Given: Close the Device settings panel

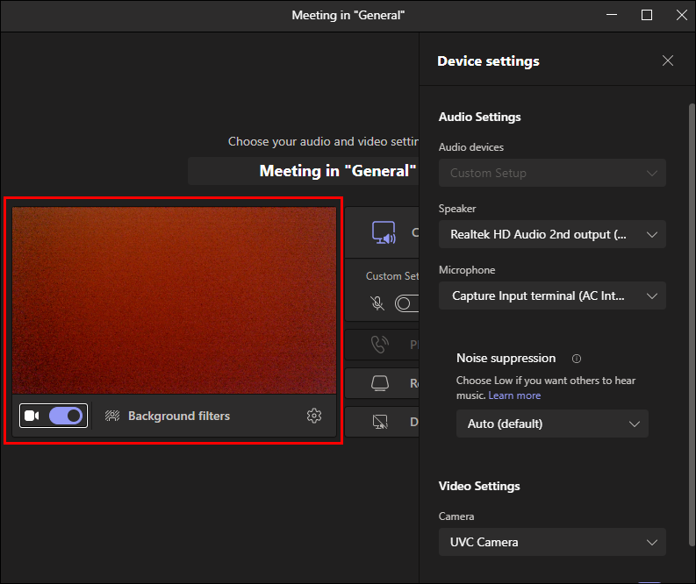Looking at the screenshot, I should coord(668,61).
